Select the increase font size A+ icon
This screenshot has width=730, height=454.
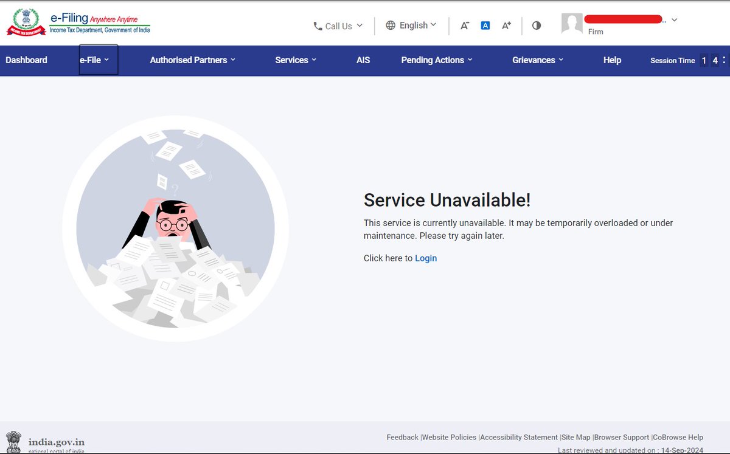[506, 25]
